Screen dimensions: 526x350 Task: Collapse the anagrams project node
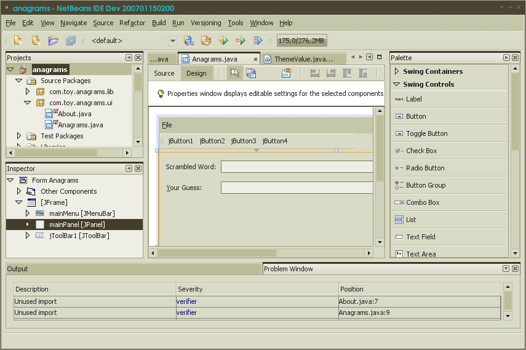click(x=10, y=70)
